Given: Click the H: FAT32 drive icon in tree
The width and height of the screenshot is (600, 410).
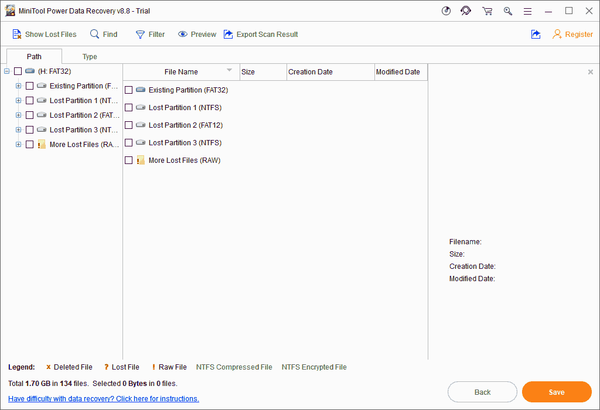Looking at the screenshot, I should 30,71.
